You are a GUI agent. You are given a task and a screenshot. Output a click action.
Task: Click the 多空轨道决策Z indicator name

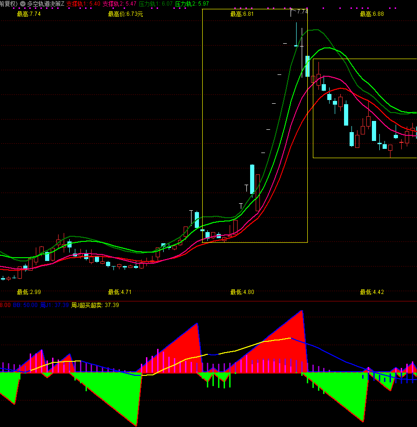pyautogui.click(x=46, y=4)
